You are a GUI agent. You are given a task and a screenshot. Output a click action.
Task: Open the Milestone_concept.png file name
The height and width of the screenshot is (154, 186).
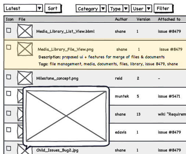click(x=57, y=78)
